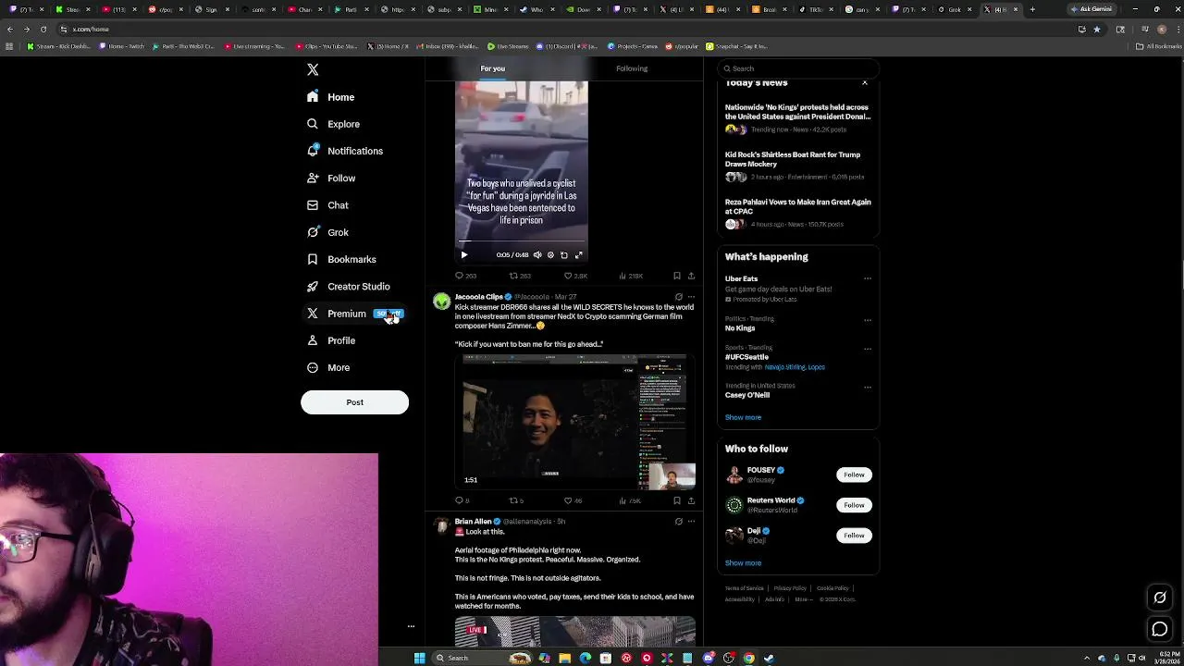1184x666 pixels.
Task: Open Jacooola Clips profile avatar
Action: coord(441,301)
